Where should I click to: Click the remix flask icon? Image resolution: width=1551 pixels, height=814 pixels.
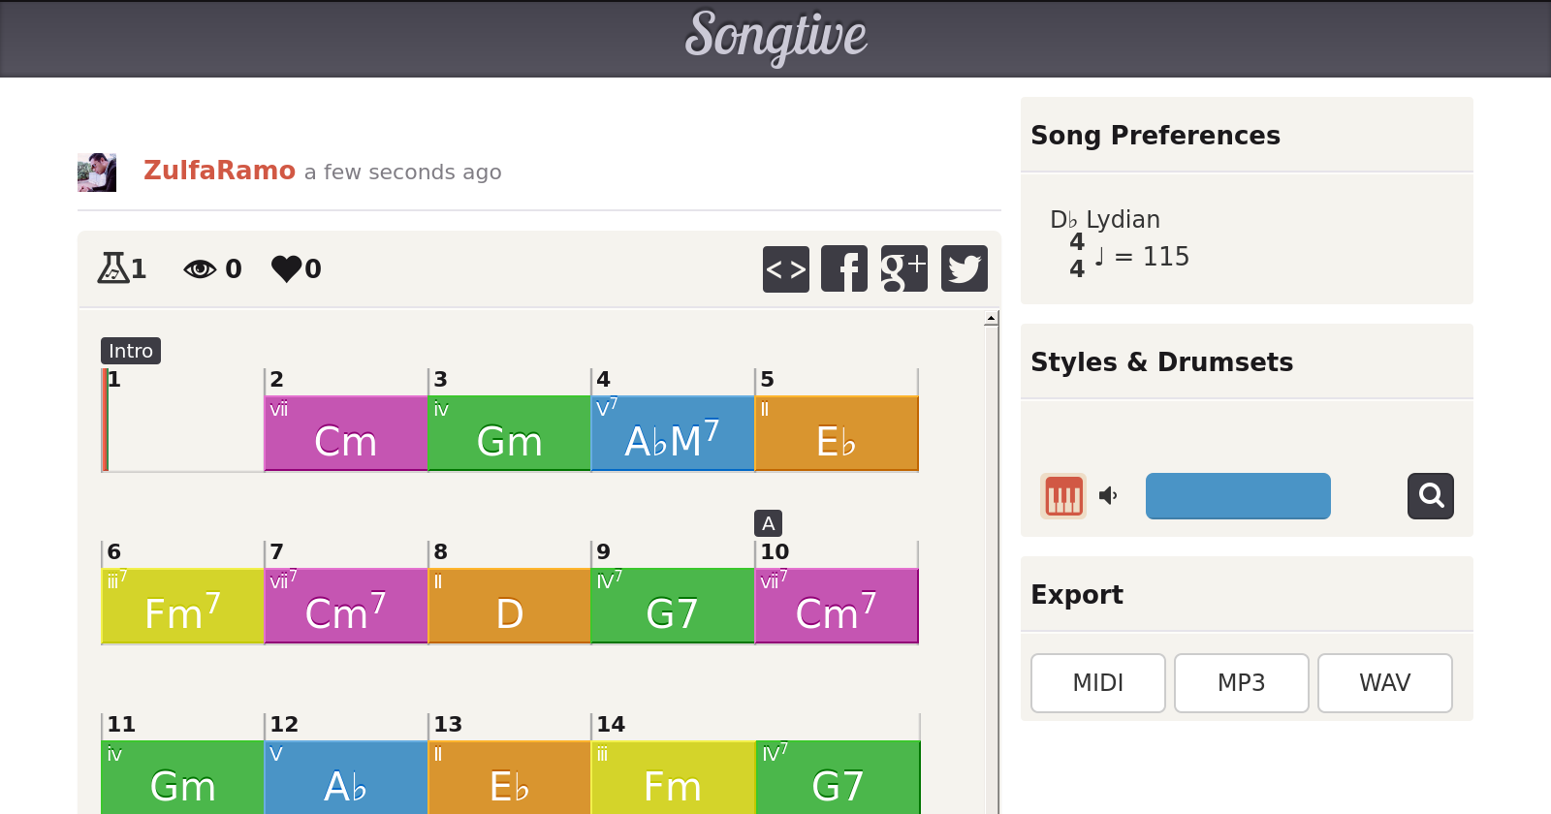click(112, 267)
